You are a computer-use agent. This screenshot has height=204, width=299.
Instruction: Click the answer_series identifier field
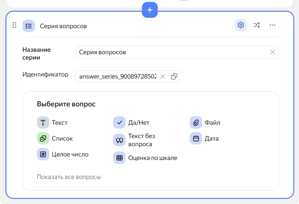coord(117,76)
